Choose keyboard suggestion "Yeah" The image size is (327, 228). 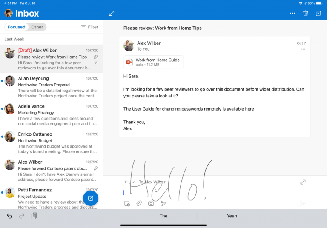tap(232, 216)
